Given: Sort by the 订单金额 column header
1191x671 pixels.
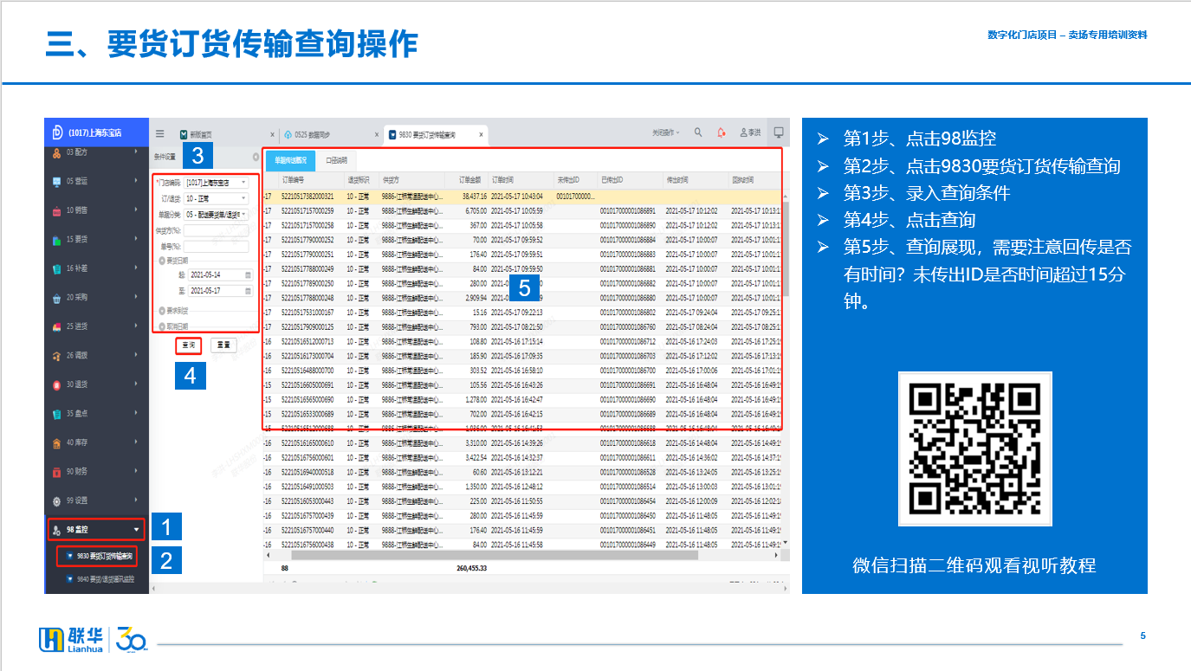Looking at the screenshot, I should click(469, 179).
